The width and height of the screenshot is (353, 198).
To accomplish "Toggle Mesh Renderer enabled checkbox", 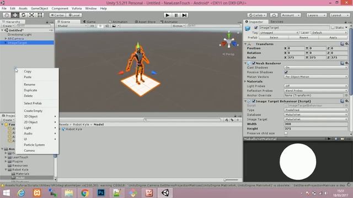I will (254, 63).
